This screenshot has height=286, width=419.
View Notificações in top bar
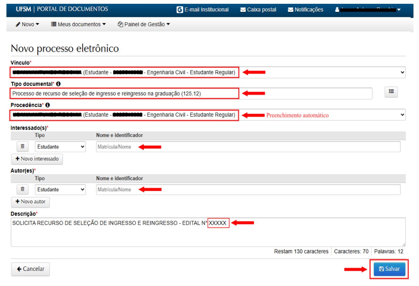(x=305, y=10)
